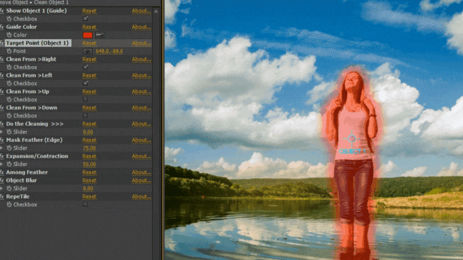Reset the Guide Color effect
Screen dimensions: 463x260
pyautogui.click(x=89, y=27)
